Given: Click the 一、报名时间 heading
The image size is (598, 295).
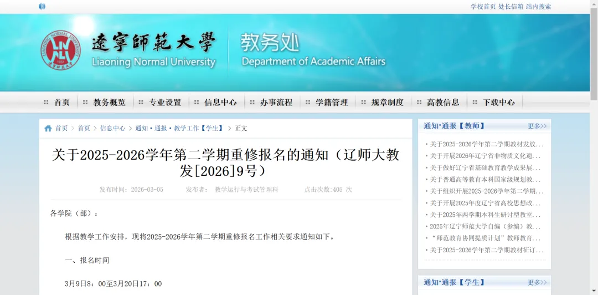Looking at the screenshot, I should point(87,261).
